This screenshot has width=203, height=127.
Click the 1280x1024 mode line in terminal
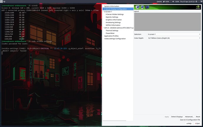point(14,24)
